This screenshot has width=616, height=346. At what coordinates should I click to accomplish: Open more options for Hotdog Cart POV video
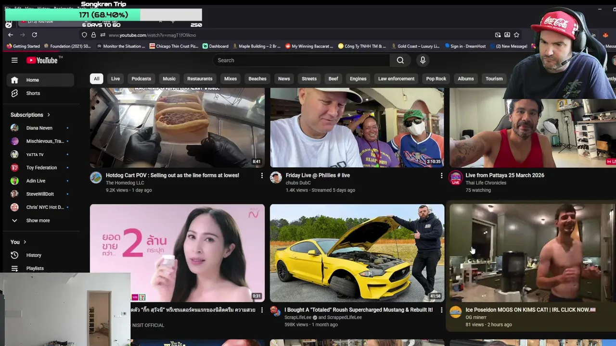(262, 176)
